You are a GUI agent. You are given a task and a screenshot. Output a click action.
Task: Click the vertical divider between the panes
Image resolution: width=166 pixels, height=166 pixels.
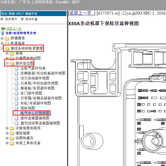pyautogui.click(x=67, y=88)
